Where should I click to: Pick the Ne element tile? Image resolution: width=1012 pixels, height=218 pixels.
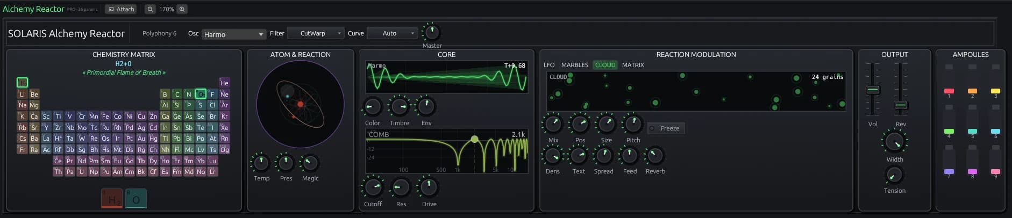pyautogui.click(x=224, y=94)
